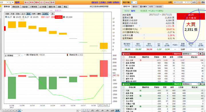Switch to the 大戶券商 tab
This screenshot has width=206, height=112.
pos(33,7)
